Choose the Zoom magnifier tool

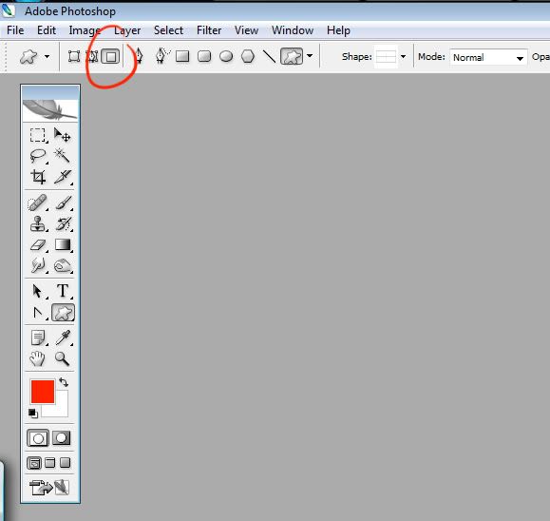coord(62,358)
